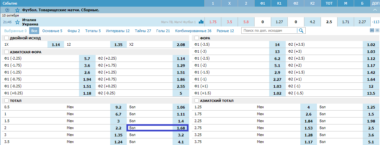Bet on Italy win at 1.75
Viewport: 380px width, 145px height.
click(x=213, y=22)
